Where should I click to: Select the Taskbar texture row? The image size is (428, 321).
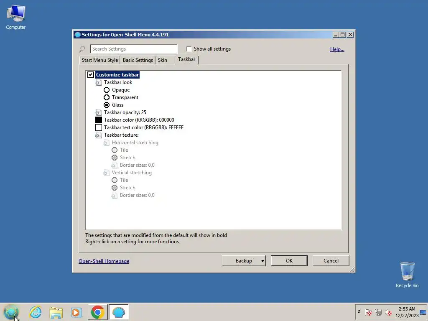click(x=121, y=135)
